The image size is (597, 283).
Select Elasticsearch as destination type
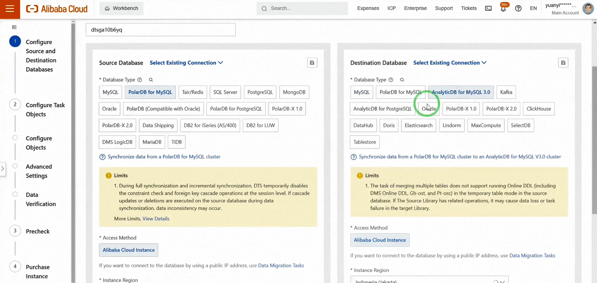(418, 125)
